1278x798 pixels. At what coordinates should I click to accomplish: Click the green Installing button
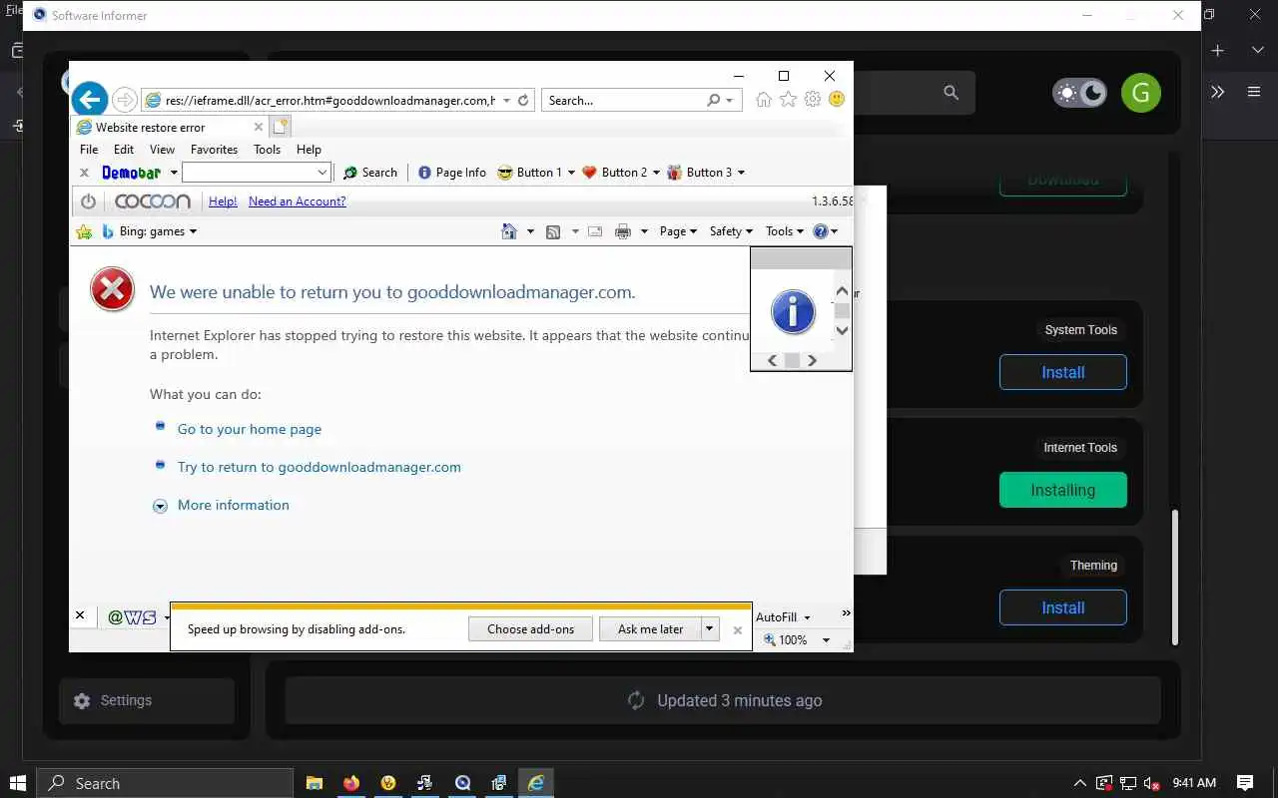tap(1062, 490)
